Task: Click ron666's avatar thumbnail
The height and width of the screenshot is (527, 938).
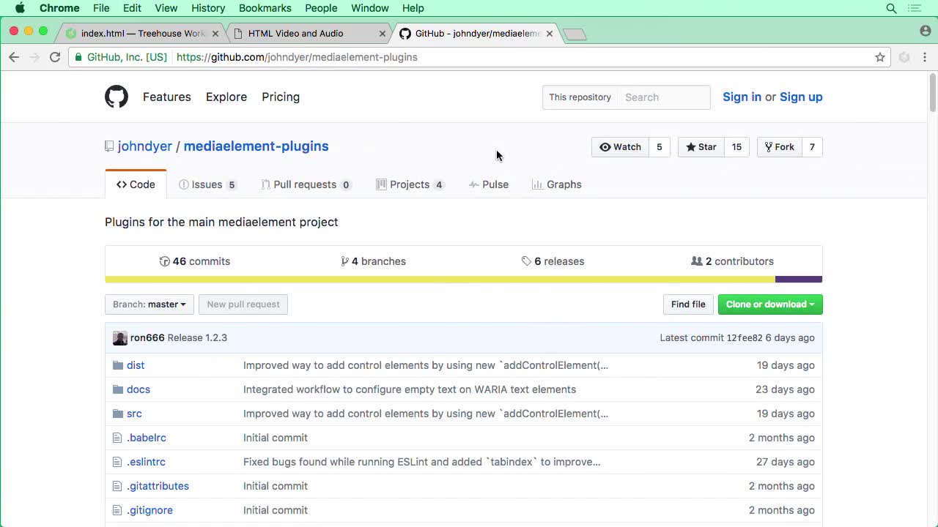Action: point(120,337)
